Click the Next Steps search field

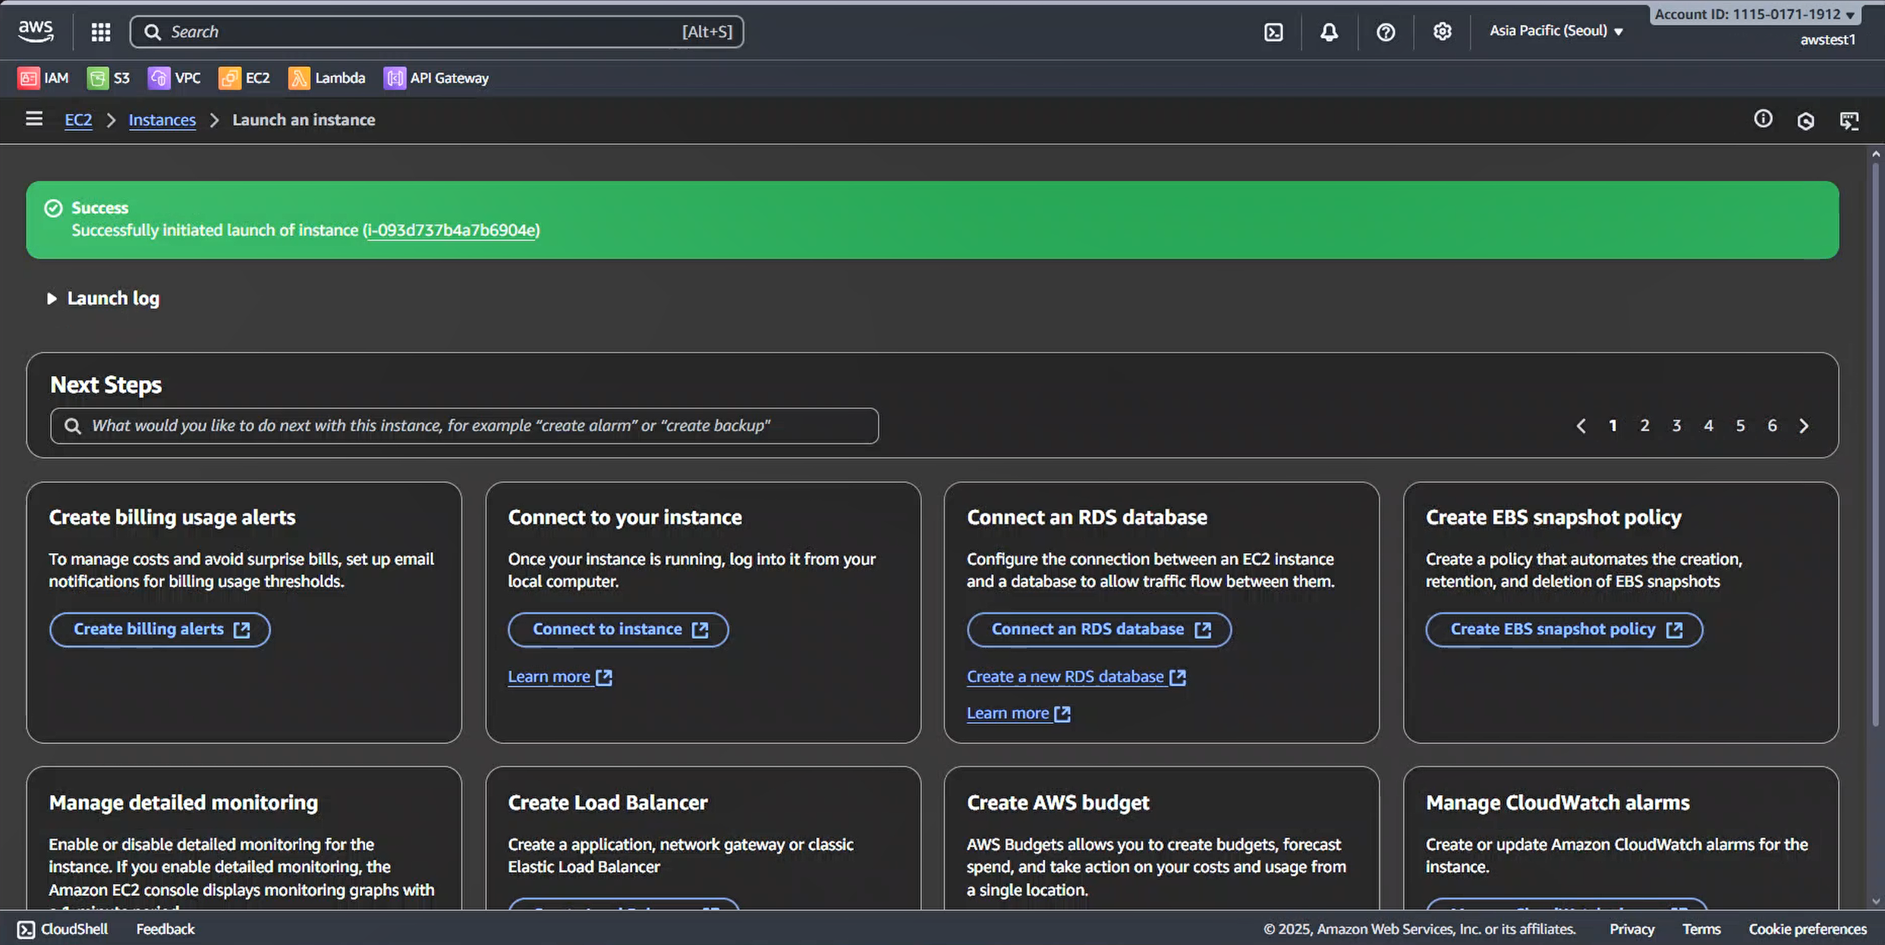click(464, 426)
